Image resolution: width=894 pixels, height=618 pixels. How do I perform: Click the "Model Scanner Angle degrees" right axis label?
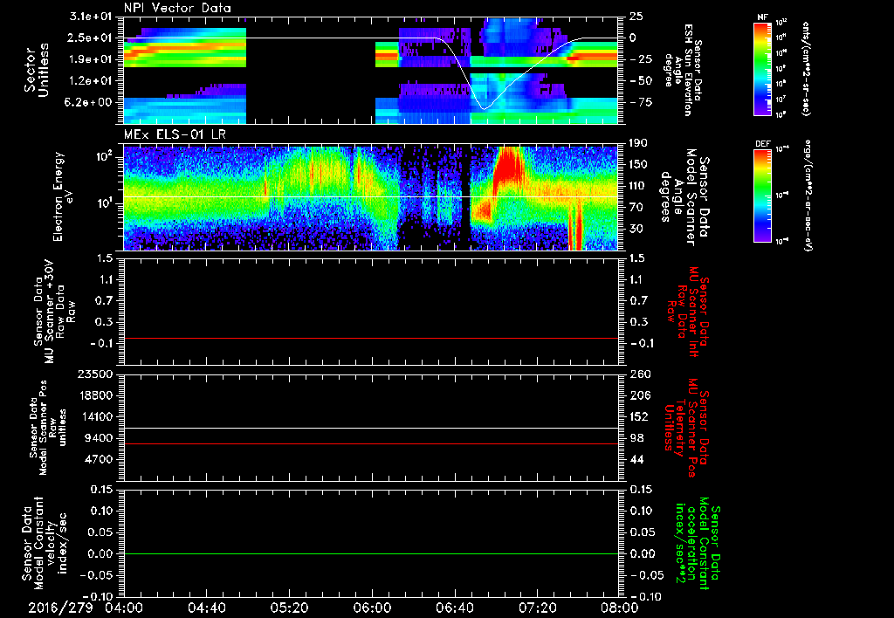point(684,196)
